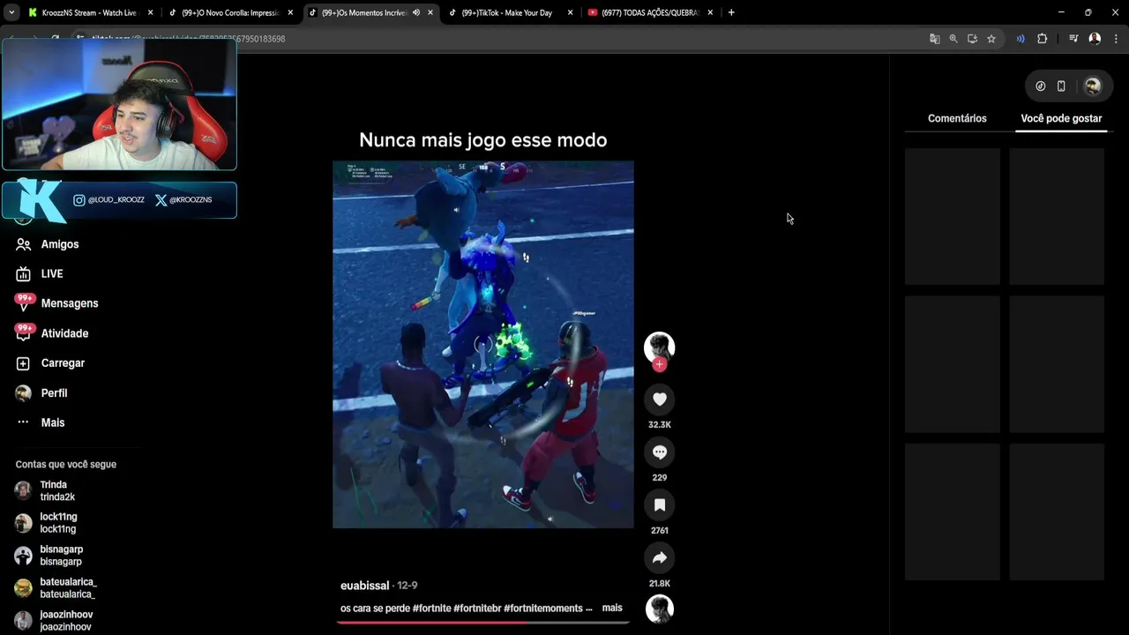Click the blue sound-waves extension icon
This screenshot has height=635, width=1129.
coord(1021,39)
